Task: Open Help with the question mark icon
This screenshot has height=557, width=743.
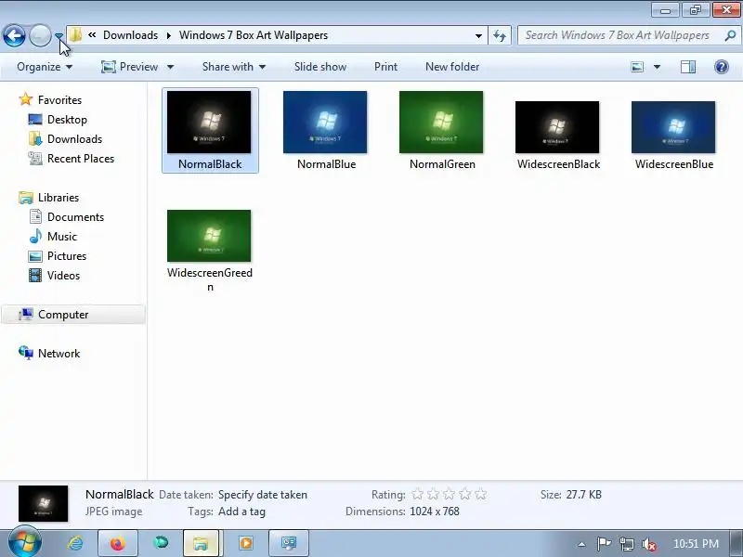Action: [722, 67]
